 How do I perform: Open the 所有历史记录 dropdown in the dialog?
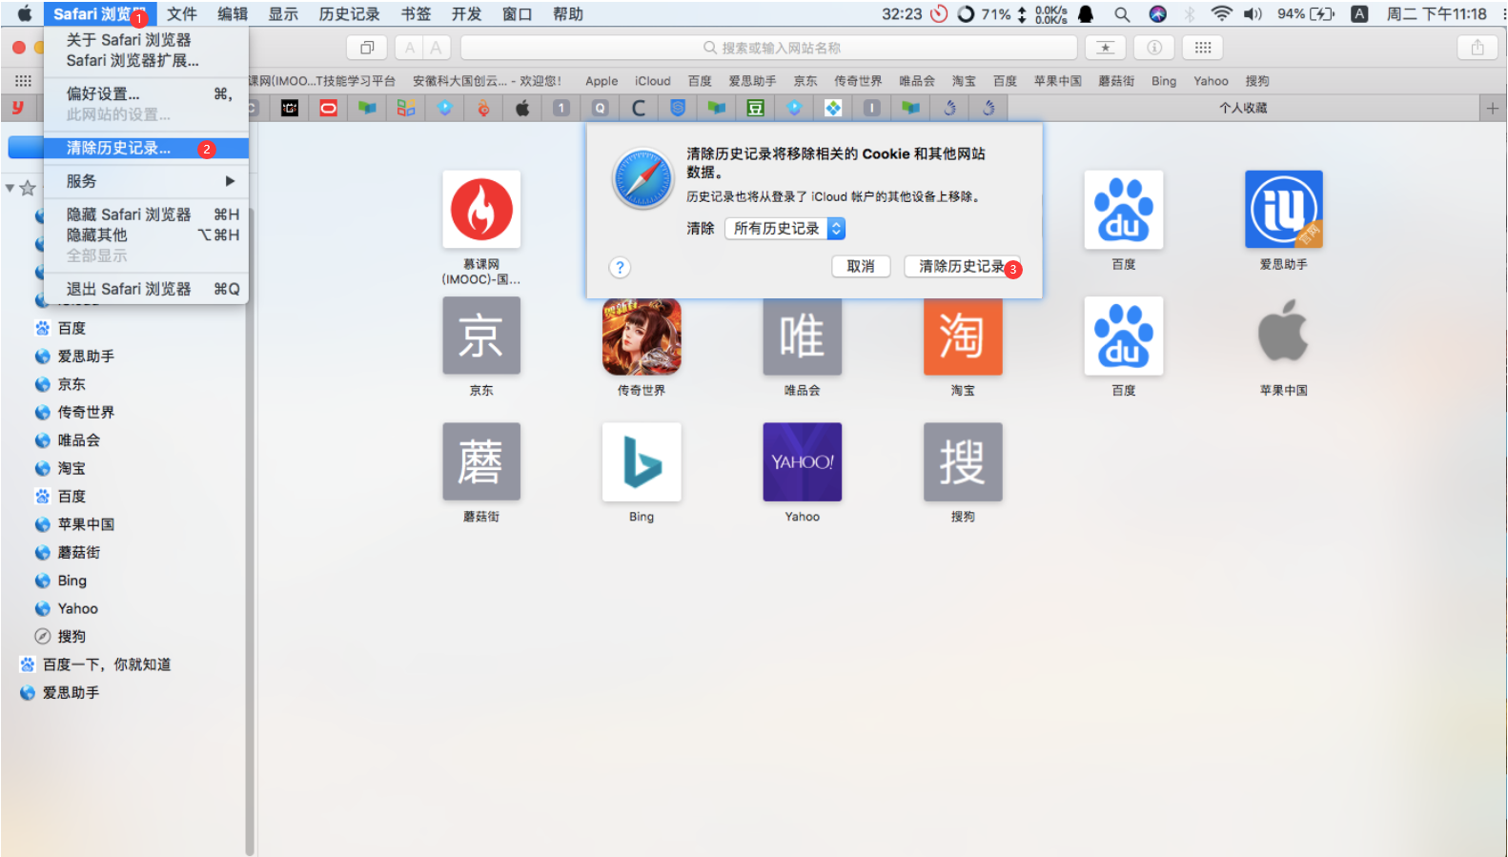(x=785, y=229)
